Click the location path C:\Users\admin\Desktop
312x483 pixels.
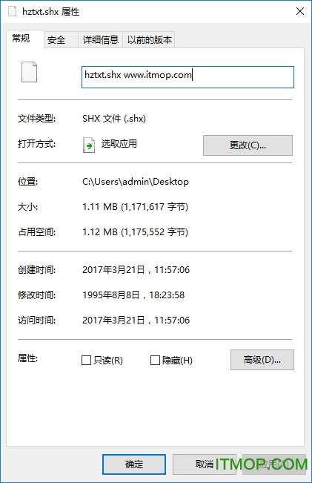[136, 182]
